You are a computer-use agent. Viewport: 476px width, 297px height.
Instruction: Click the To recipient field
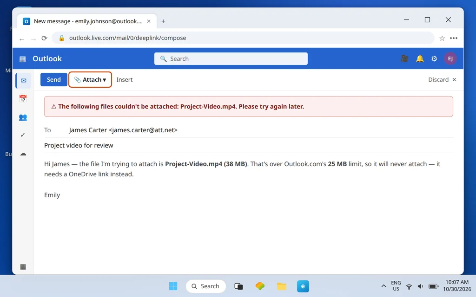coord(249,130)
